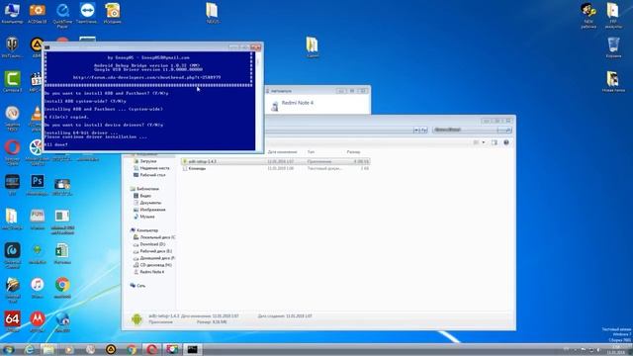Click the Android icon in details pane
Image resolution: width=633 pixels, height=356 pixels.
(x=136, y=318)
